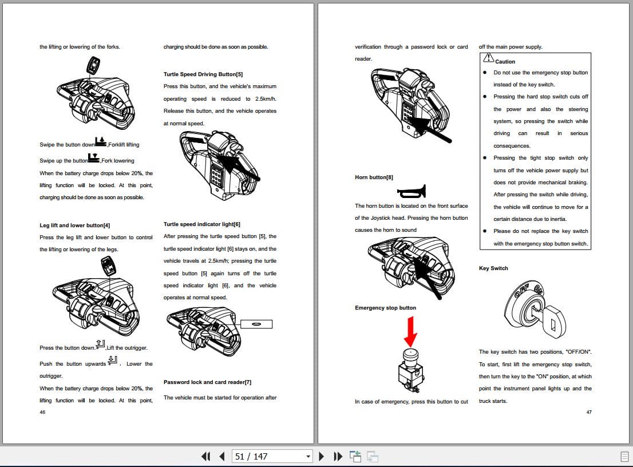Viewport: 633px width, 467px height.
Task: Jump to the first page of the document
Action: coord(204,456)
